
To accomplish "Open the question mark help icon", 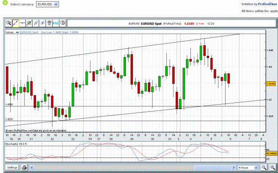I will point(63,23).
